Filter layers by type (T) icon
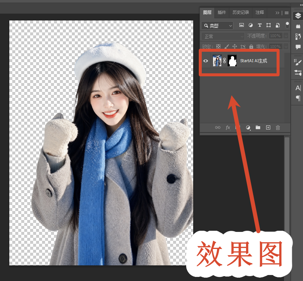The height and width of the screenshot is (281, 303). coord(259,25)
